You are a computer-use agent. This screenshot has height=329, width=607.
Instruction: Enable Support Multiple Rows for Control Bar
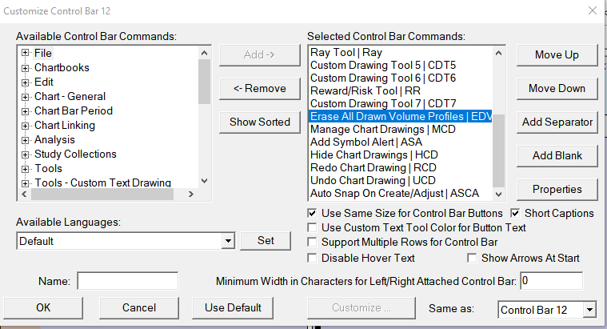click(x=313, y=243)
